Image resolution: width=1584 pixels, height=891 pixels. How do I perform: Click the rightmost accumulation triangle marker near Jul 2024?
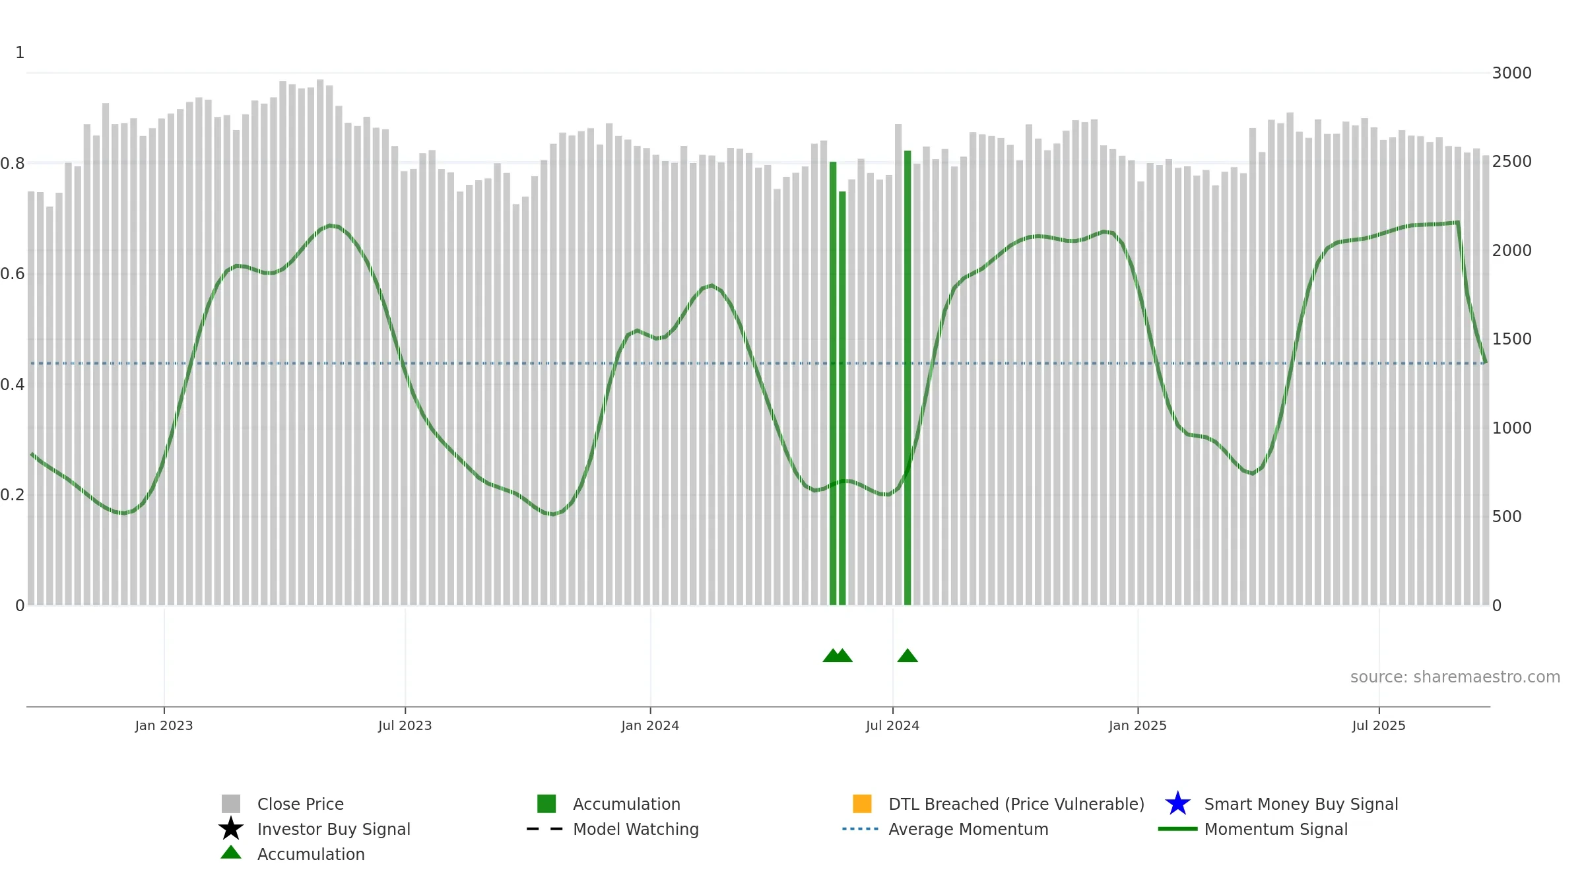coord(907,655)
